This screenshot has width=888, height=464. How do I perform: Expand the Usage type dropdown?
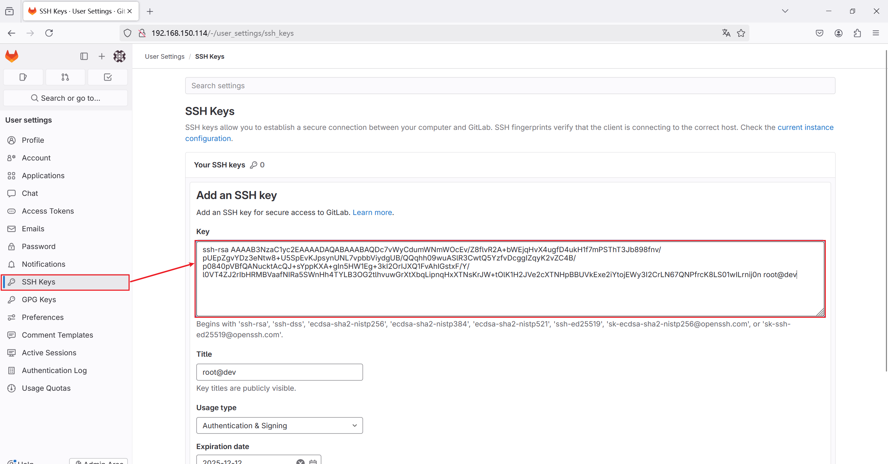click(x=279, y=425)
